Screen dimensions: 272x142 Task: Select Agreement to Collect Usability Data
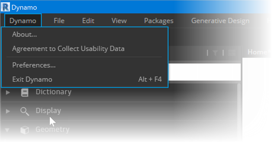pyautogui.click(x=85, y=49)
